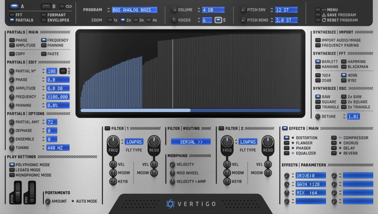Click the partials bar graph display
The image size is (378, 214).
click(x=191, y=70)
